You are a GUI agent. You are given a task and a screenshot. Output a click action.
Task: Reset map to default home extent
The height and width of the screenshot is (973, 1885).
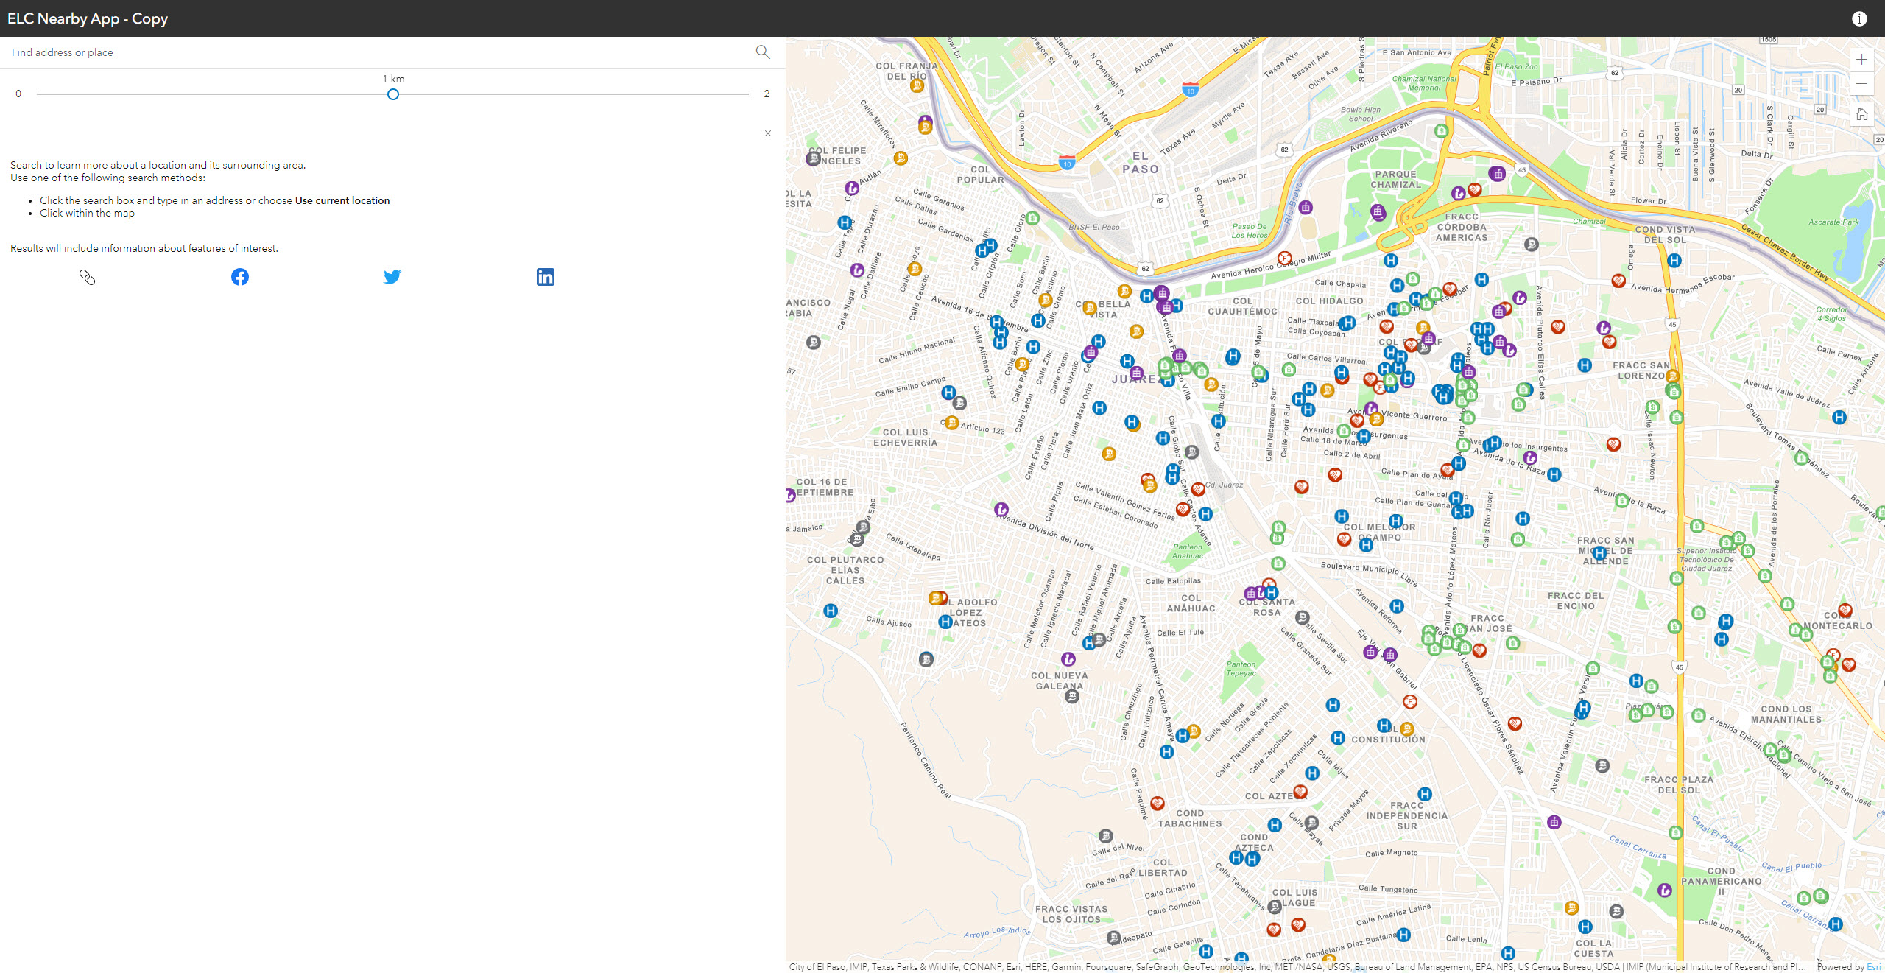point(1861,114)
